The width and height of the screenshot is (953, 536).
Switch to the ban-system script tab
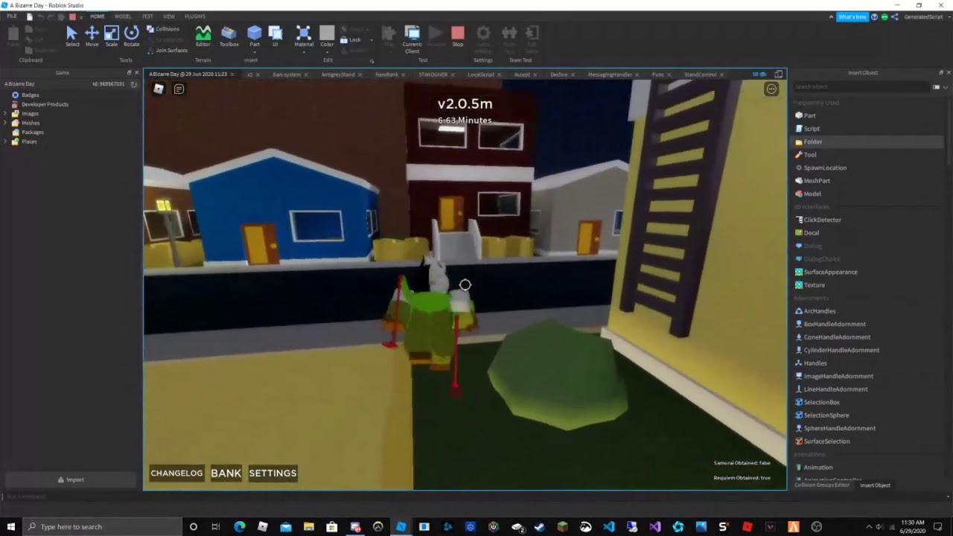[x=287, y=74]
